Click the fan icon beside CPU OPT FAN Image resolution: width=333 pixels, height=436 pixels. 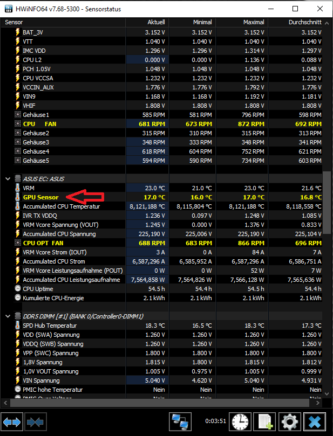coord(18,243)
